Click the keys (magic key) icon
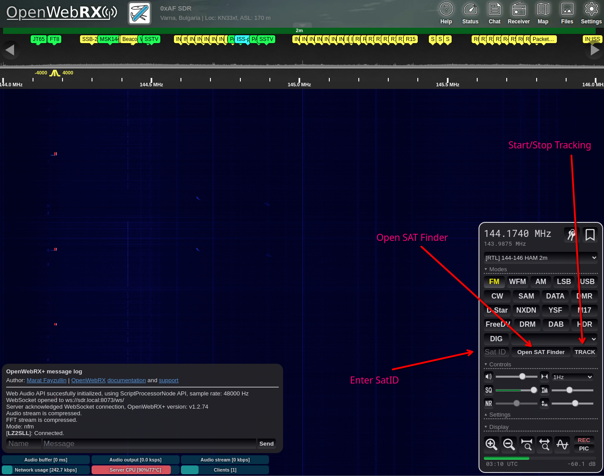Image resolution: width=604 pixels, height=476 pixels. [571, 235]
